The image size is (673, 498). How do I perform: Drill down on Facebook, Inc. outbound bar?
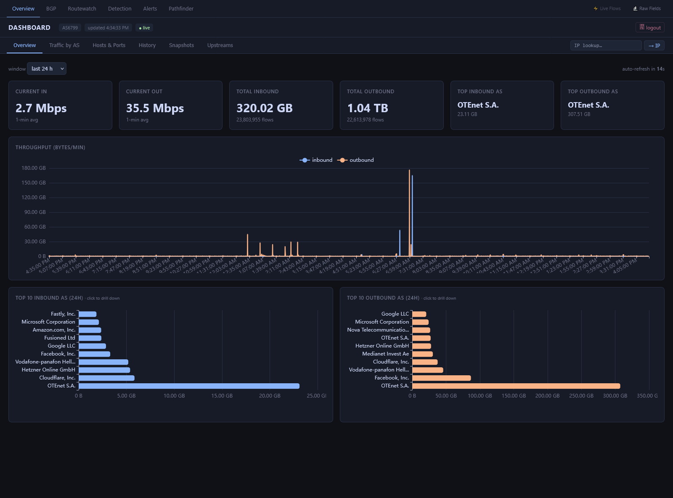(441, 378)
